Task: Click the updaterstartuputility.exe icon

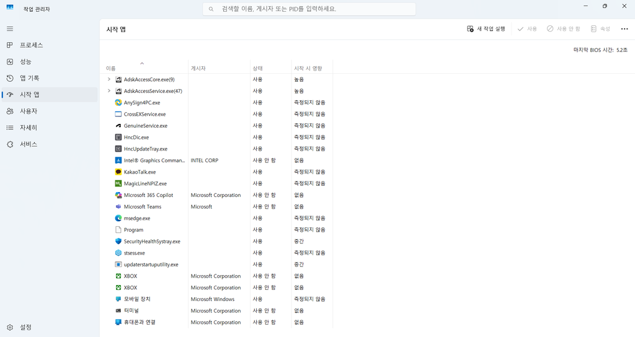Action: [118, 265]
